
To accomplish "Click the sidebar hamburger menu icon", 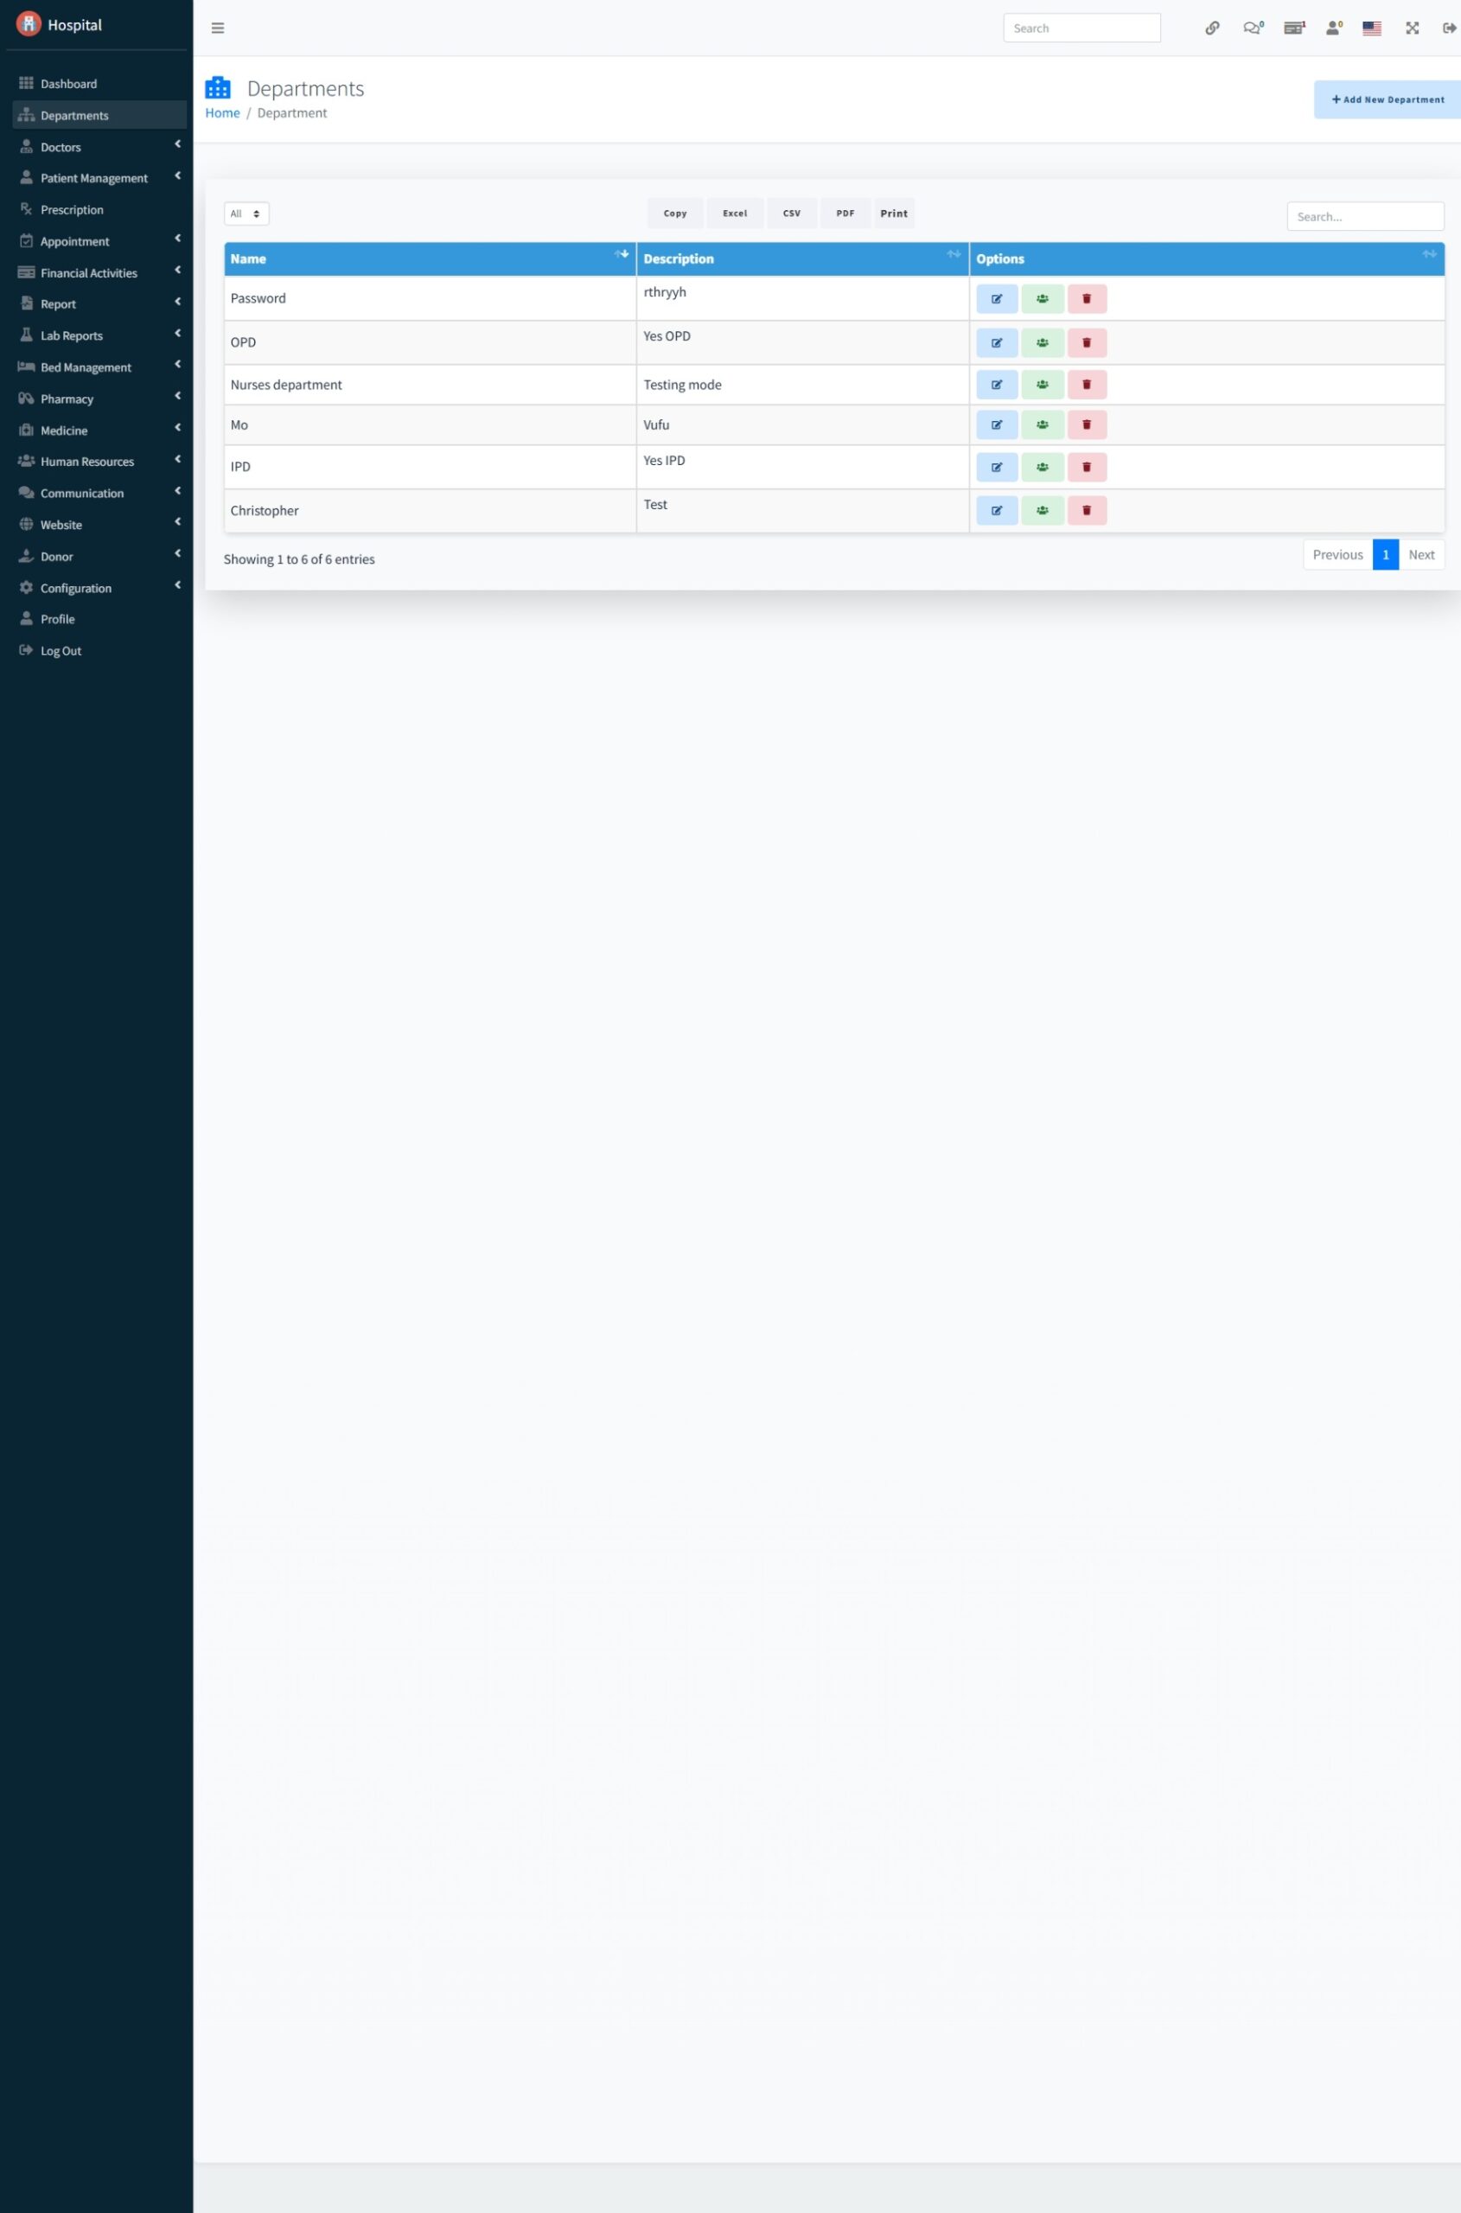I will 218,28.
